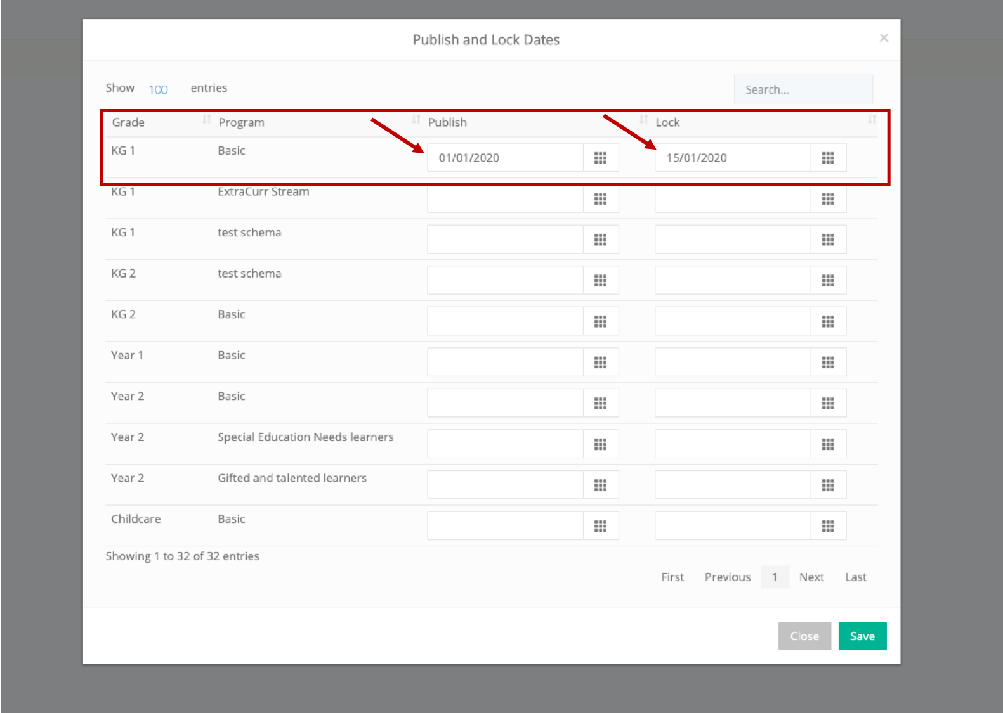This screenshot has height=713, width=1003.
Task: Edit Lock date 15/01/2020 for KG 1 Basic
Action: (733, 158)
